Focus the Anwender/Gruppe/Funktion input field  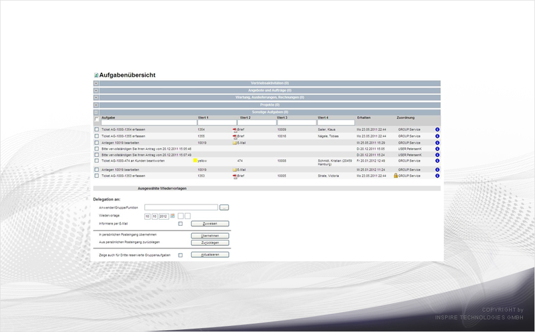[x=181, y=207]
